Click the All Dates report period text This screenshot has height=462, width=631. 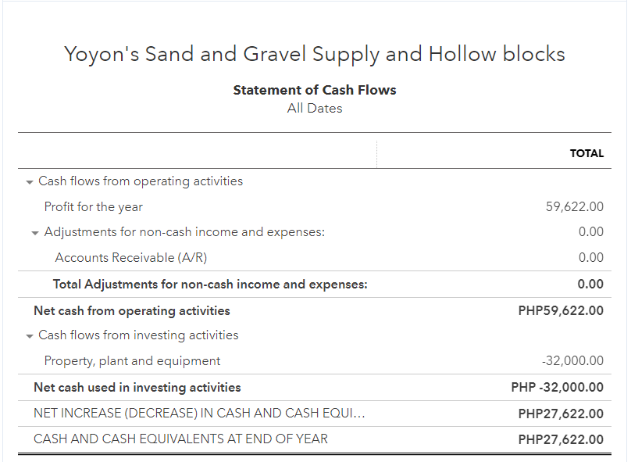(x=315, y=109)
